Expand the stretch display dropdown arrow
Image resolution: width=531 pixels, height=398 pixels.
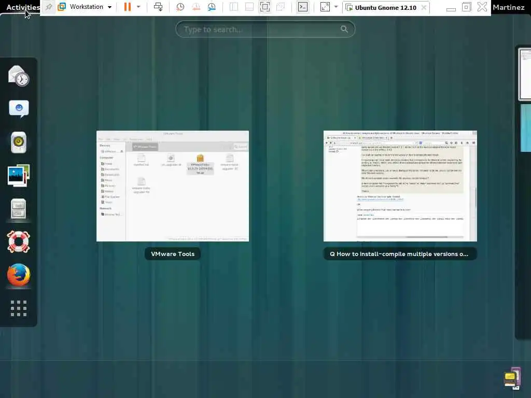[336, 7]
